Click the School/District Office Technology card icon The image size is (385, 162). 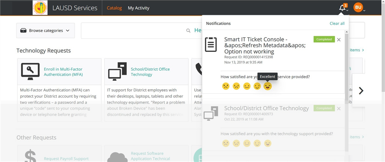click(117, 72)
